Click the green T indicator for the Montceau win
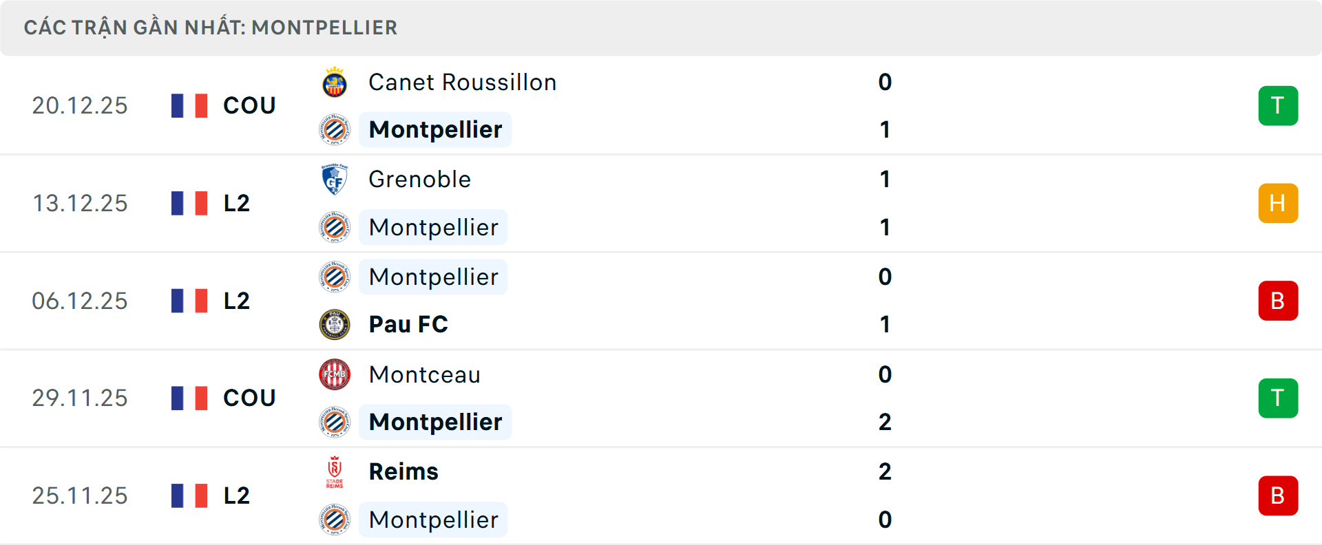The height and width of the screenshot is (545, 1322). (x=1278, y=398)
